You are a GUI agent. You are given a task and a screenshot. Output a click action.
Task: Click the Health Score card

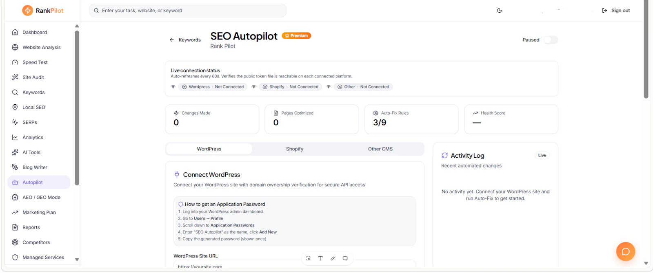tap(511, 119)
